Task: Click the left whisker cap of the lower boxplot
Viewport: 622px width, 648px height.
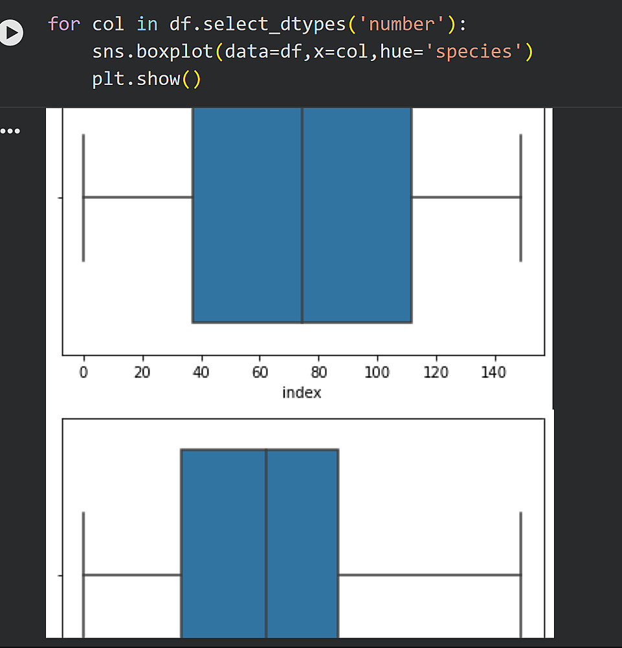Action: coord(83,574)
